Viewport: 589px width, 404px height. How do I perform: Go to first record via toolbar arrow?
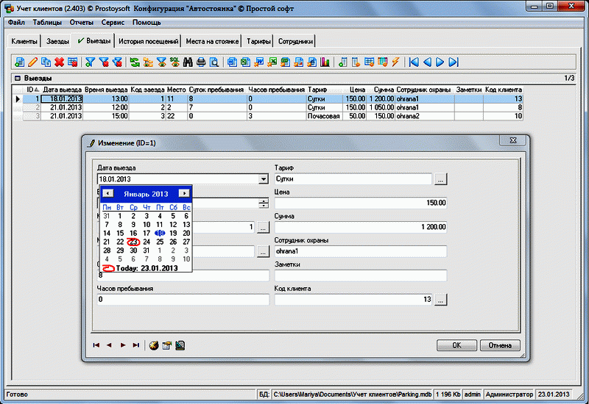pyautogui.click(x=414, y=62)
